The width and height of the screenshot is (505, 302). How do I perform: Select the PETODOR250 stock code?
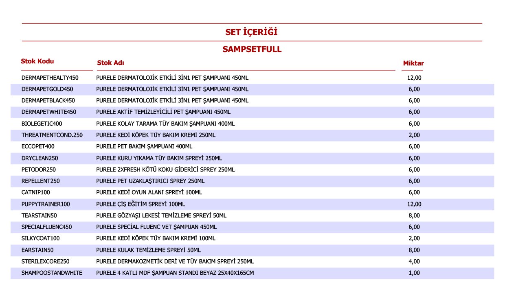(x=39, y=169)
